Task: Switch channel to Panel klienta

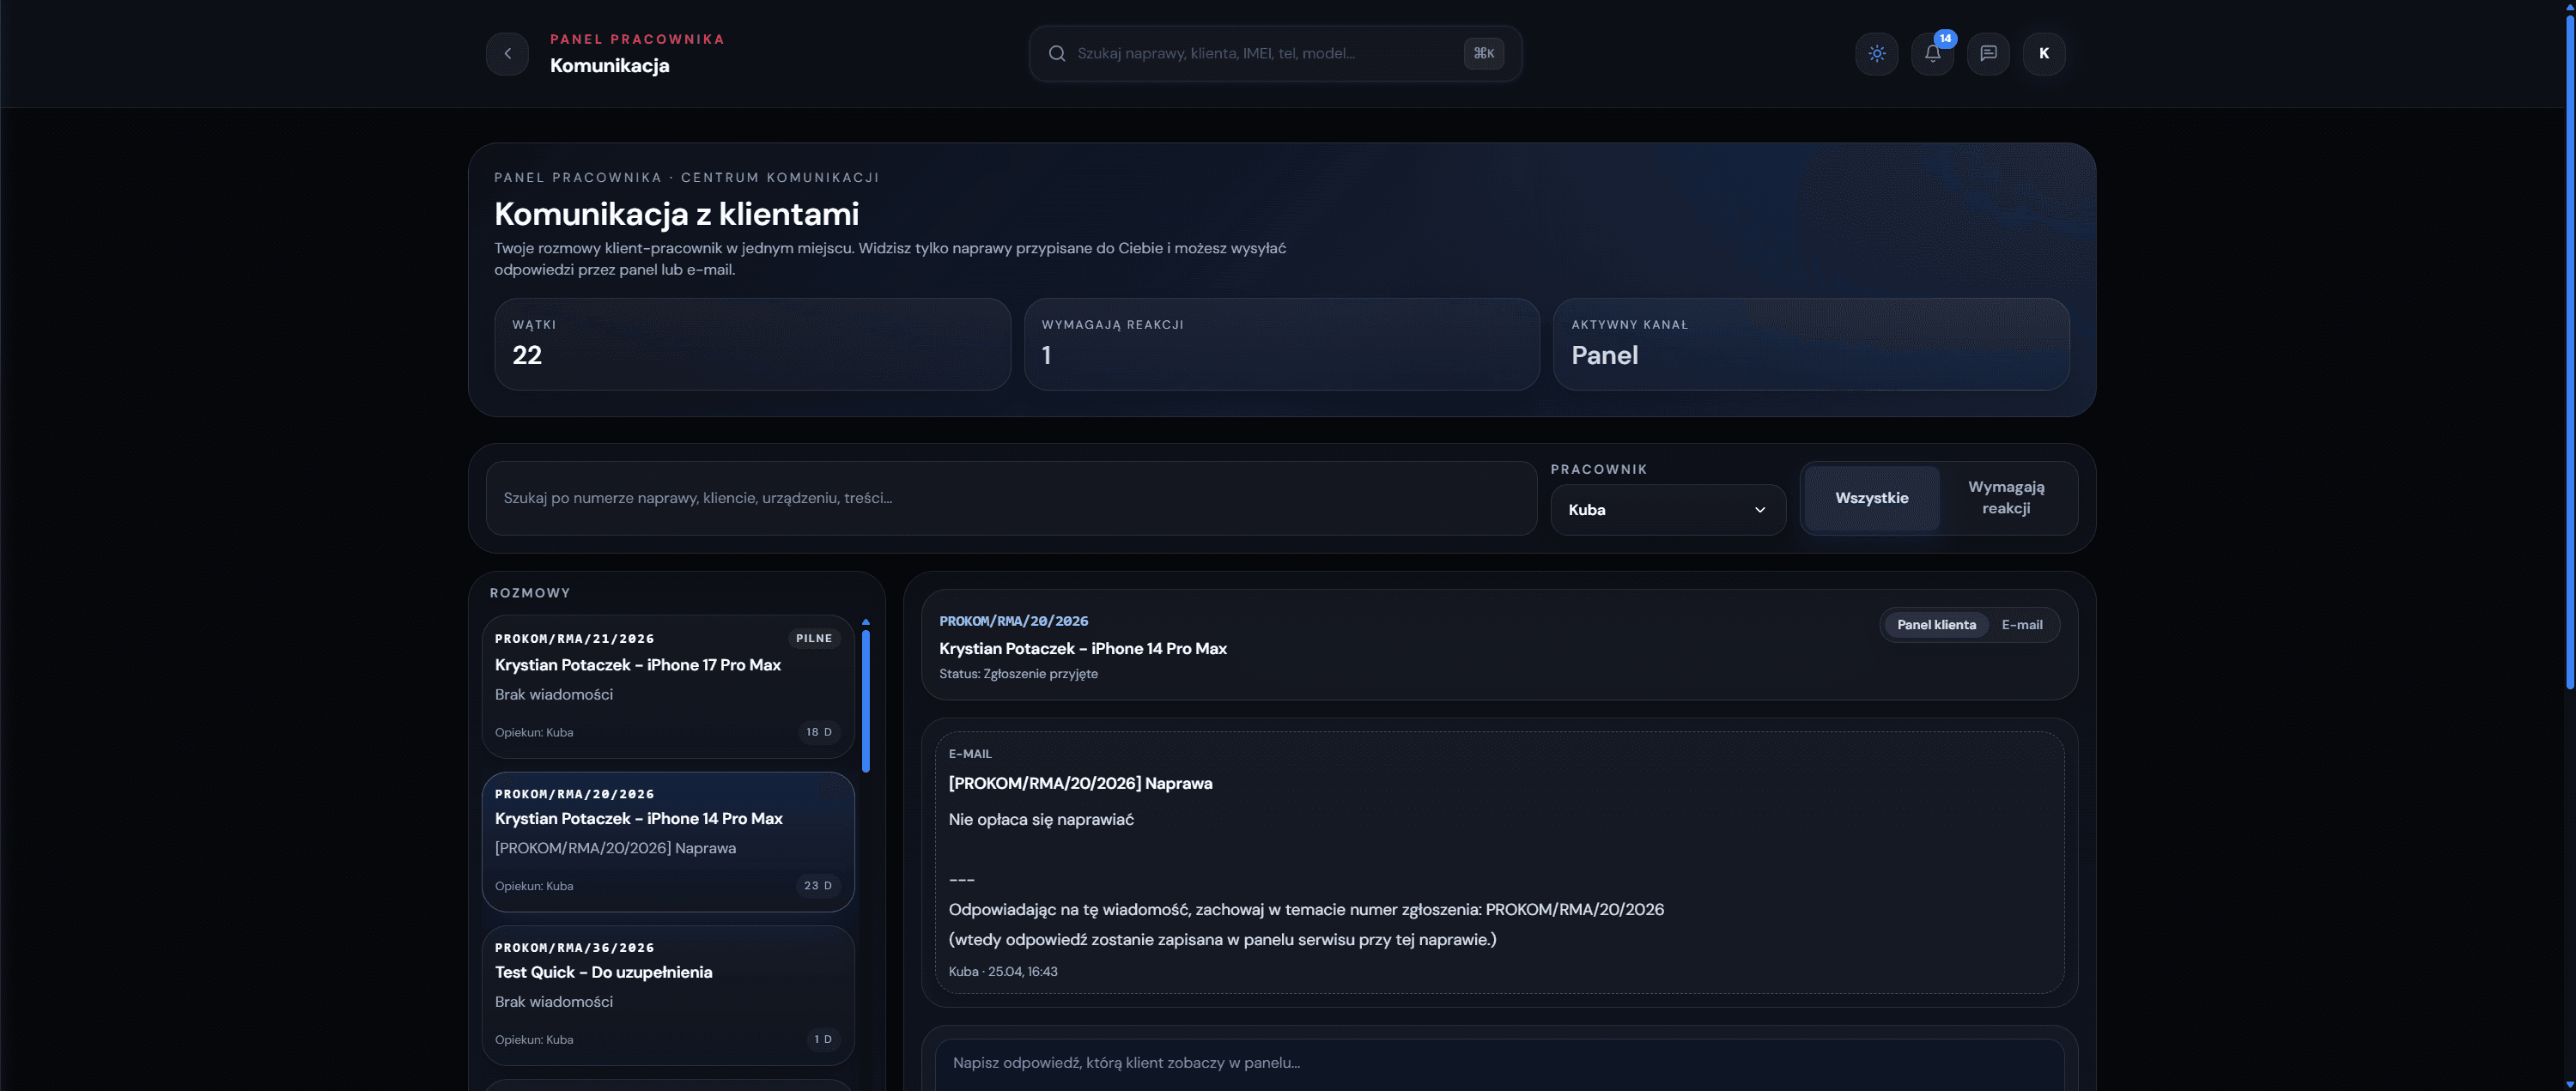Action: [1936, 625]
